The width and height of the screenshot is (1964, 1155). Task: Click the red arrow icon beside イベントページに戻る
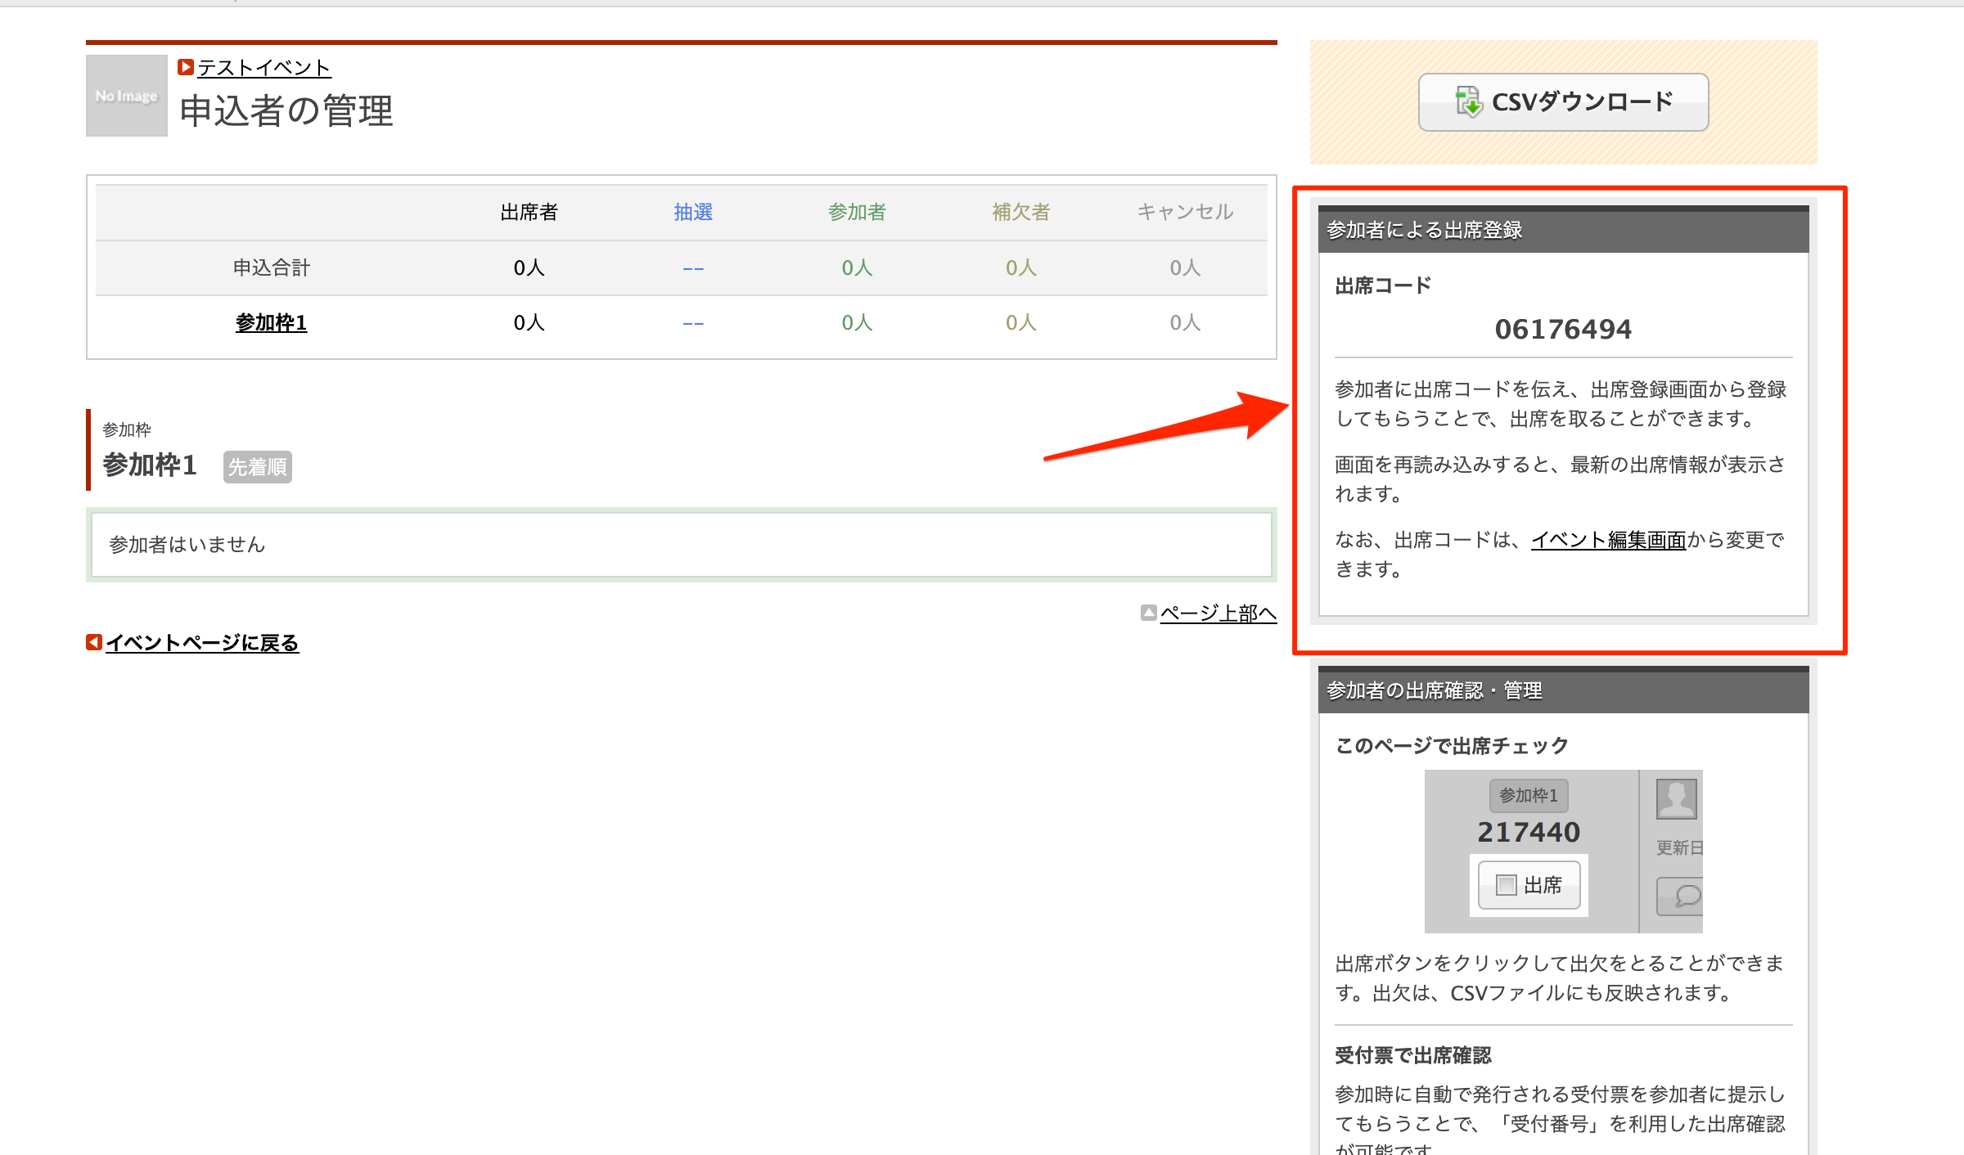coord(92,642)
